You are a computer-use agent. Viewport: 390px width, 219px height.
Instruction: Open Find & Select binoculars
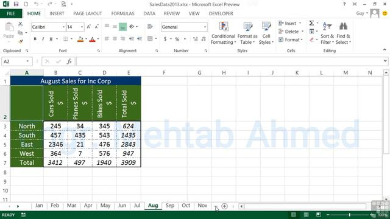pyautogui.click(x=343, y=33)
